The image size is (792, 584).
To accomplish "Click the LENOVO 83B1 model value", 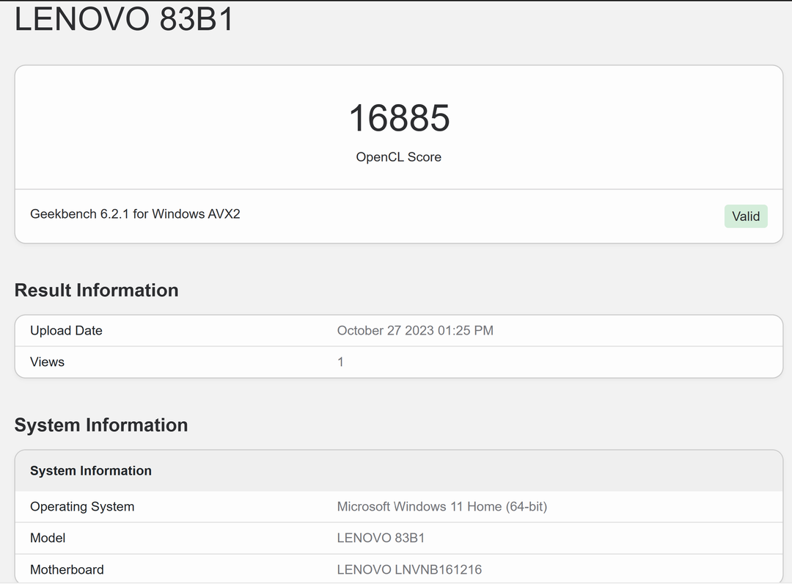I will pyautogui.click(x=381, y=538).
